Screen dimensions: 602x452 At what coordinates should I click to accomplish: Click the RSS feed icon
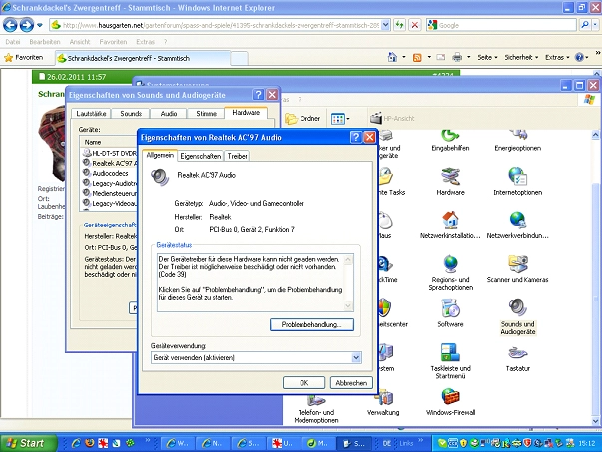417,58
